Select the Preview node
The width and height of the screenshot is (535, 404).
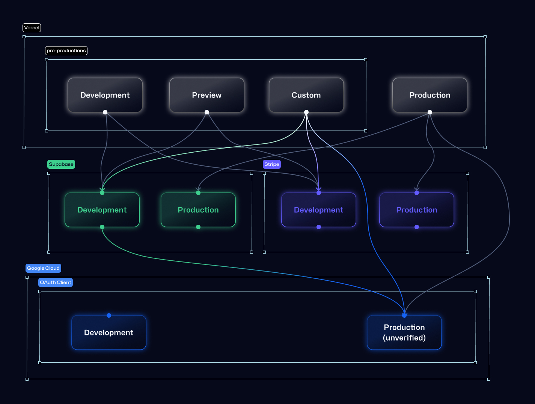[207, 95]
